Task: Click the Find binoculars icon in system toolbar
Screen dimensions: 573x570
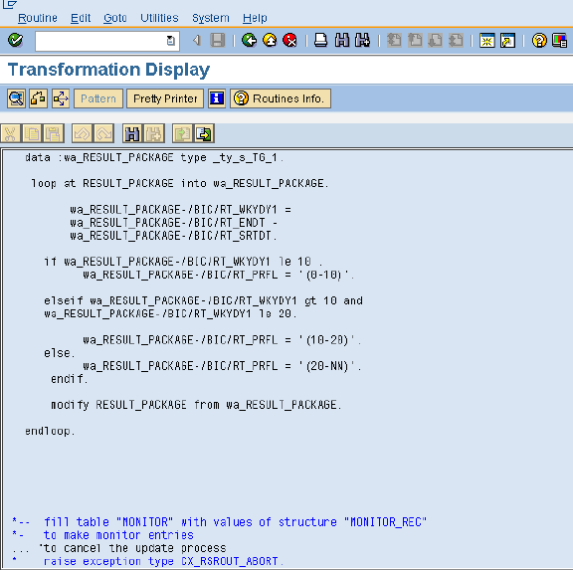Action: pos(342,40)
